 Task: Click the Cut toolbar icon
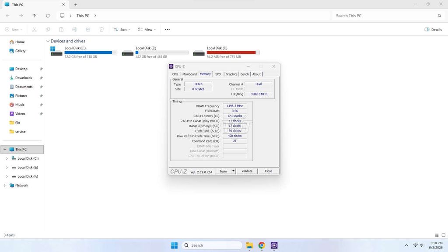coord(34,29)
